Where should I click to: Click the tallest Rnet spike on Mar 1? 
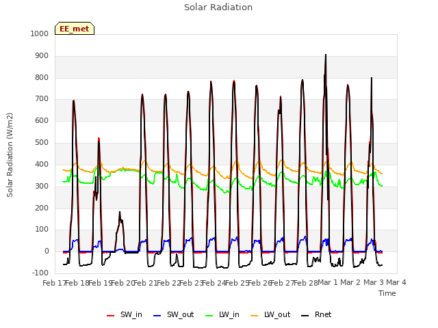click(x=326, y=55)
